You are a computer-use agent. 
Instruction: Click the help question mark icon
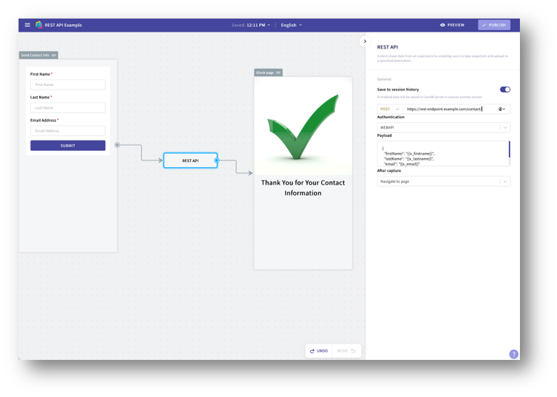click(513, 354)
